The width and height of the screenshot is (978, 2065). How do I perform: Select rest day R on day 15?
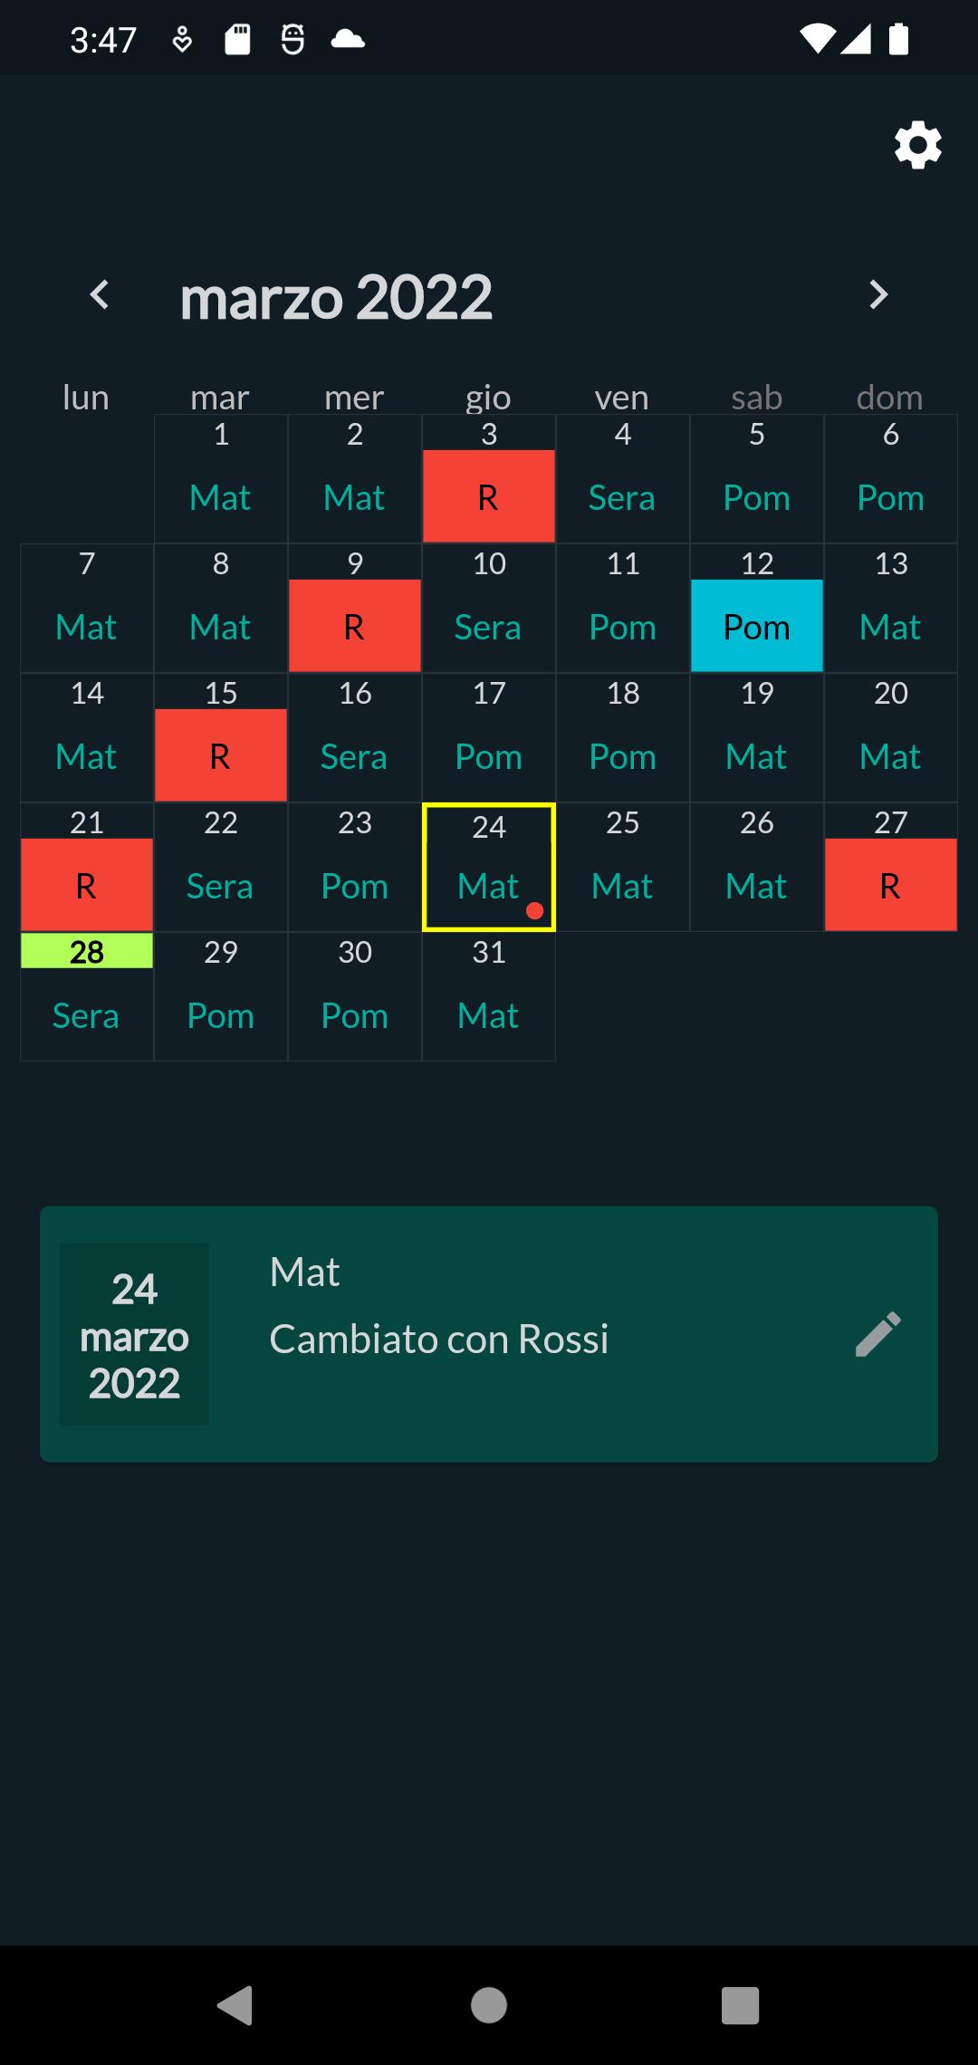[221, 754]
